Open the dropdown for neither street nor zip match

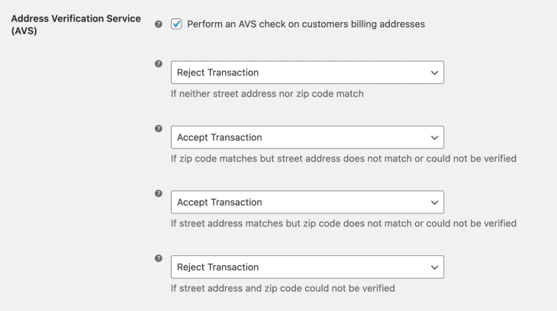point(307,72)
